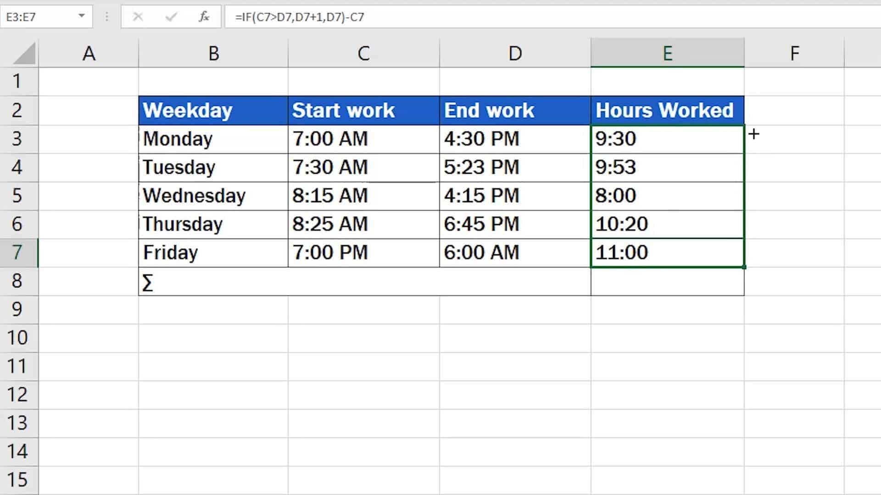Click the vertical dots separator beside Name Box
This screenshot has width=881, height=495.
point(106,17)
